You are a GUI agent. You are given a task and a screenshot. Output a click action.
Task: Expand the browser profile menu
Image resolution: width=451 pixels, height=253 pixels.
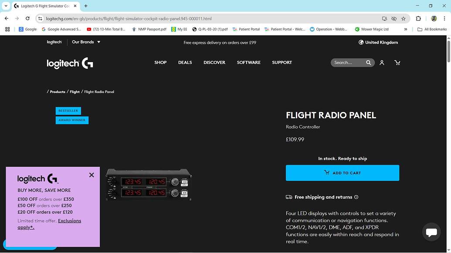pos(434,19)
